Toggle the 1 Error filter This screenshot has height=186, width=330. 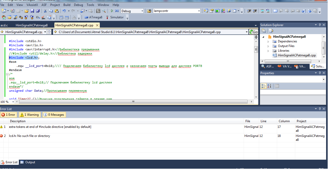(x=9, y=115)
